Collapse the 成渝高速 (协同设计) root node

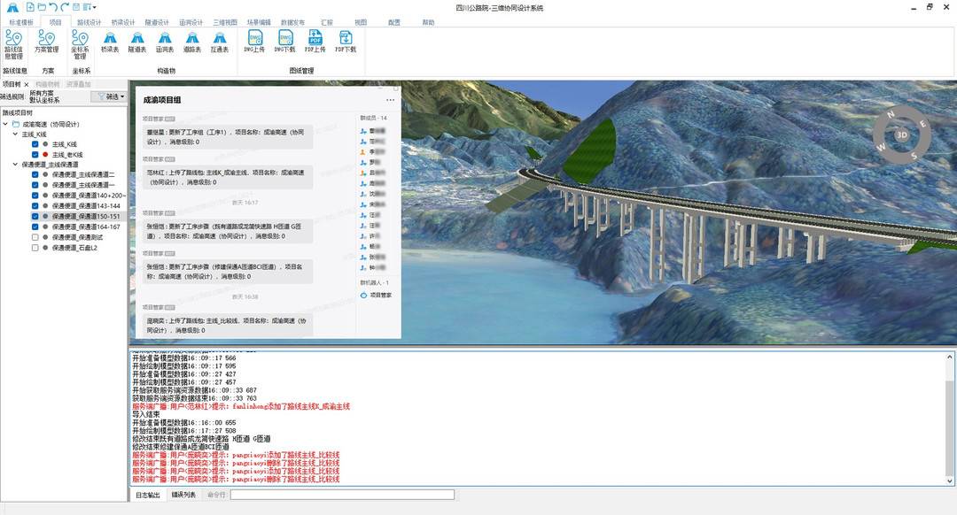point(5,124)
